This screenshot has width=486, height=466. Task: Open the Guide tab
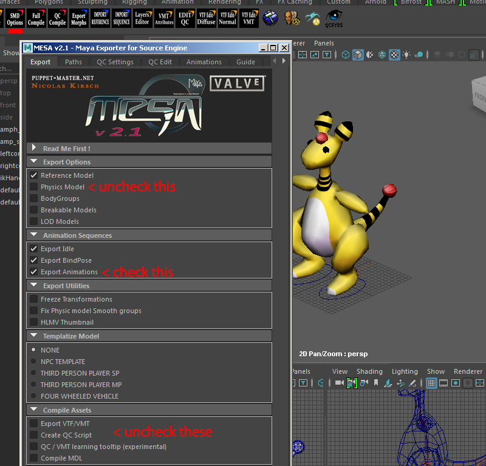pos(246,62)
